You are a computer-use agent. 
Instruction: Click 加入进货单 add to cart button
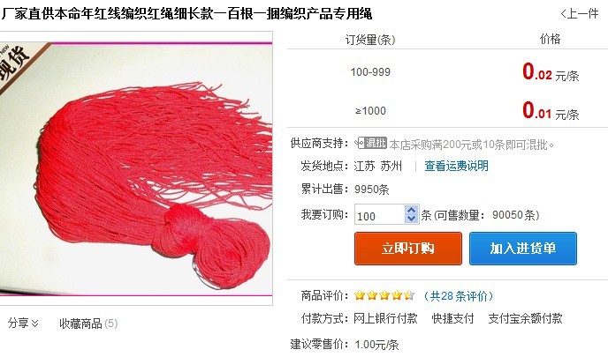(x=522, y=249)
